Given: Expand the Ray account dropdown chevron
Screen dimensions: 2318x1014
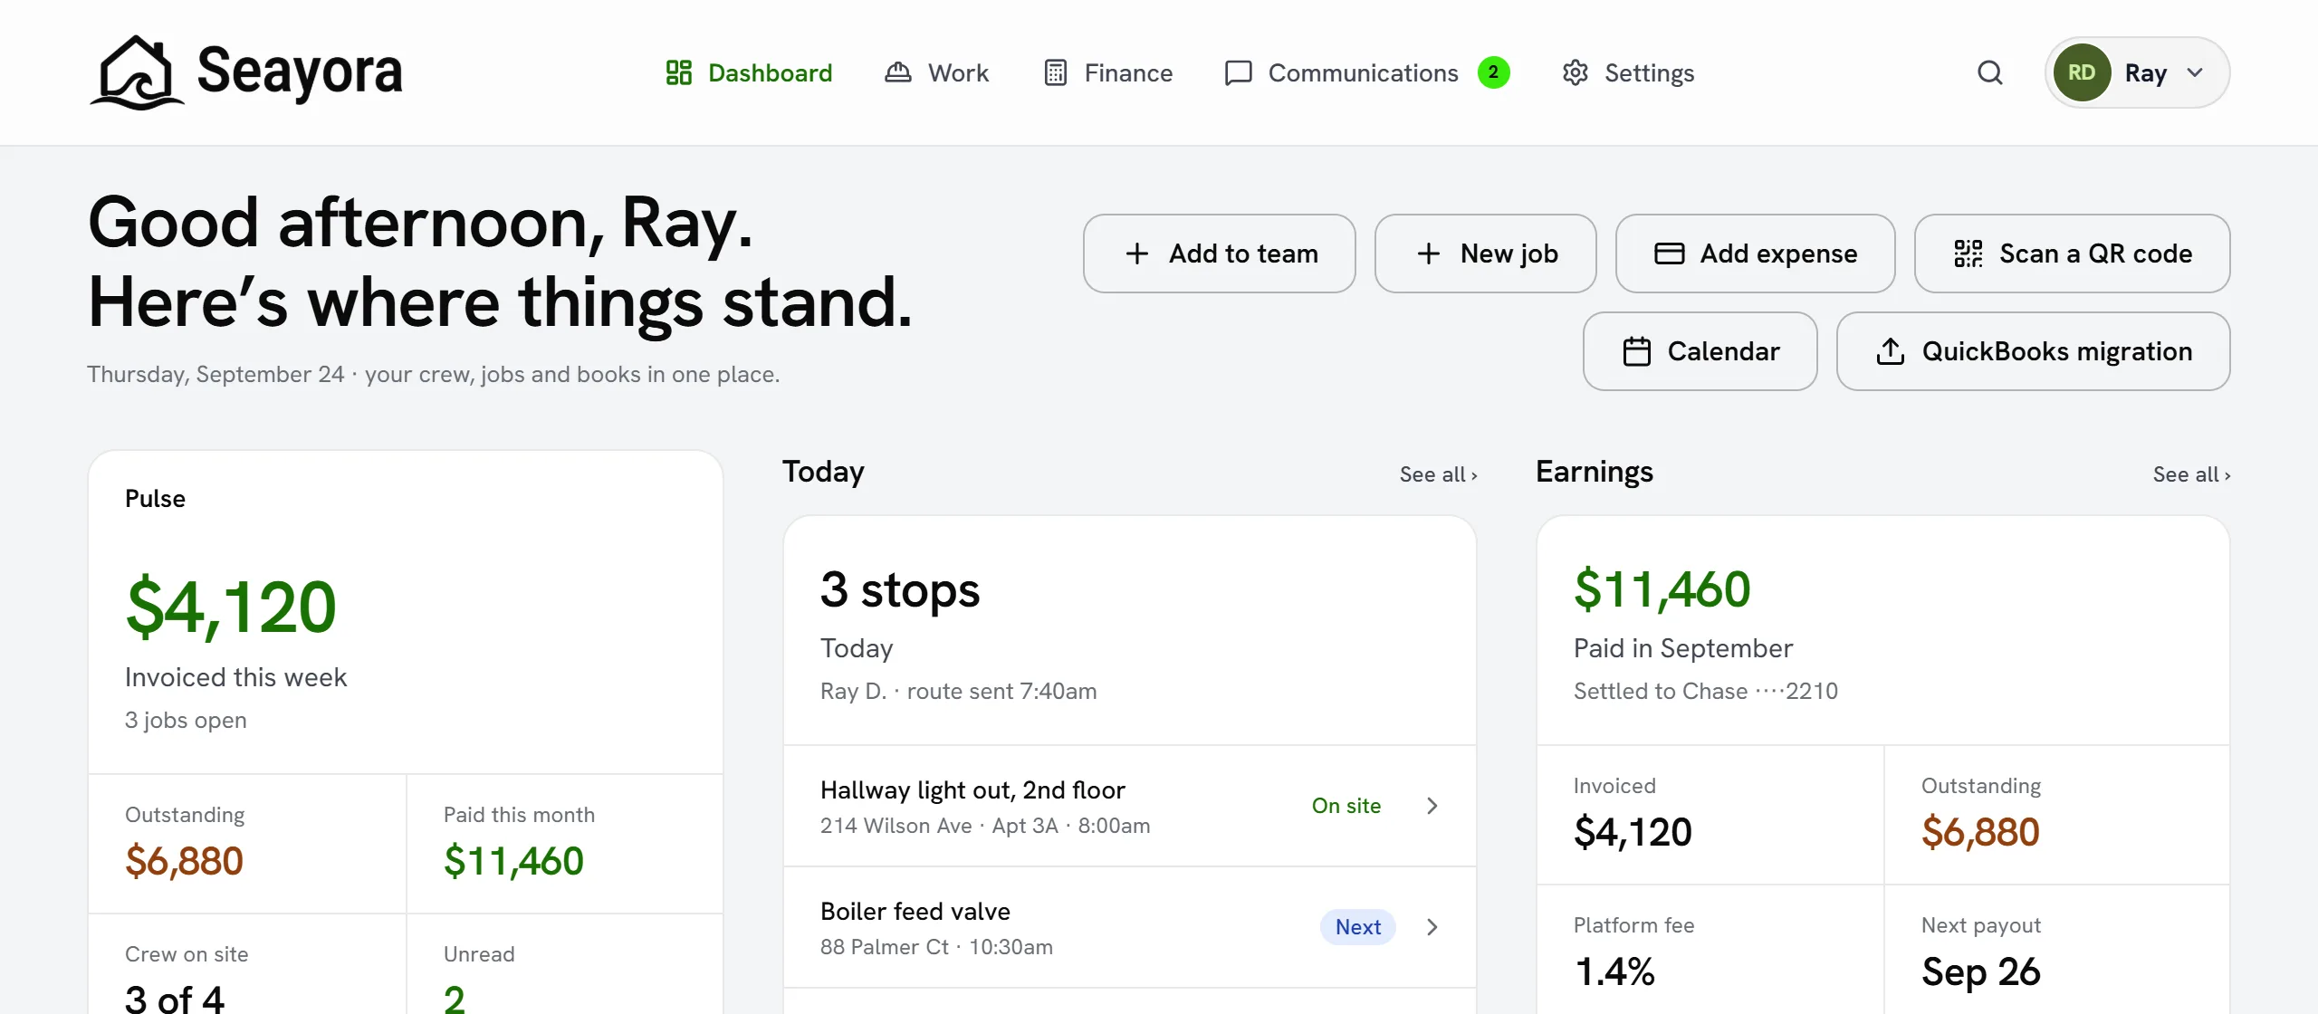Looking at the screenshot, I should coord(2195,72).
